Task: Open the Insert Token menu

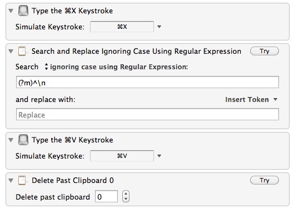Action: point(251,100)
